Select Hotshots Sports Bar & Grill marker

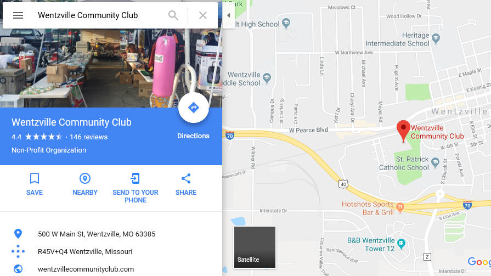(x=400, y=206)
